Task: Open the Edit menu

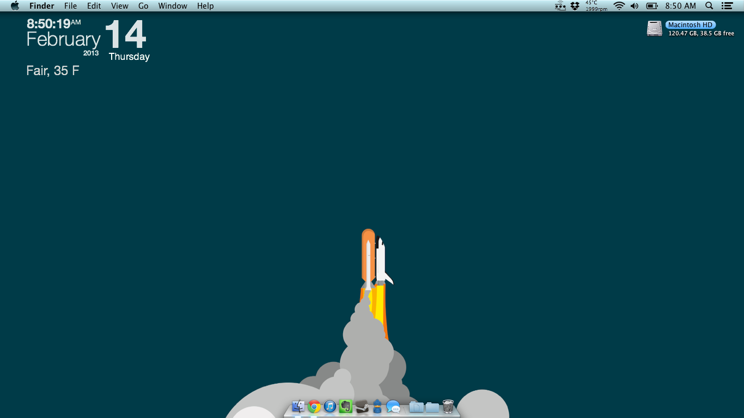Action: (94, 6)
